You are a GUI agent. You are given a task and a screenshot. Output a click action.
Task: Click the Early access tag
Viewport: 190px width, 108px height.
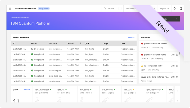(x=44, y=8)
